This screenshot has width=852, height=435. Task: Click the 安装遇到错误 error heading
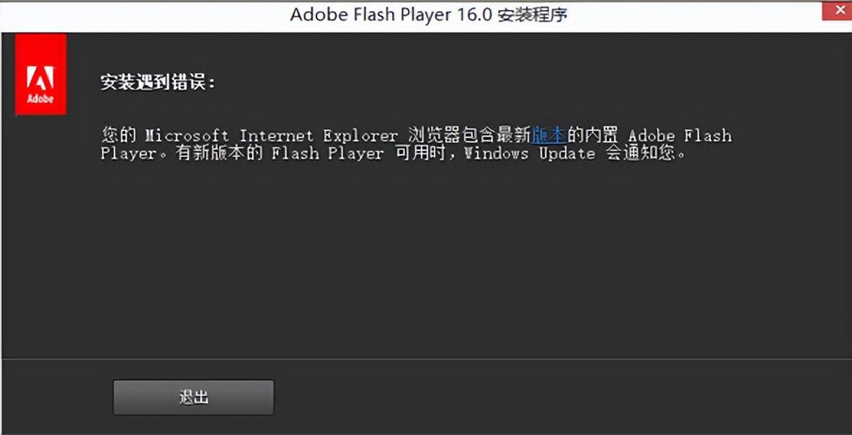pos(158,83)
